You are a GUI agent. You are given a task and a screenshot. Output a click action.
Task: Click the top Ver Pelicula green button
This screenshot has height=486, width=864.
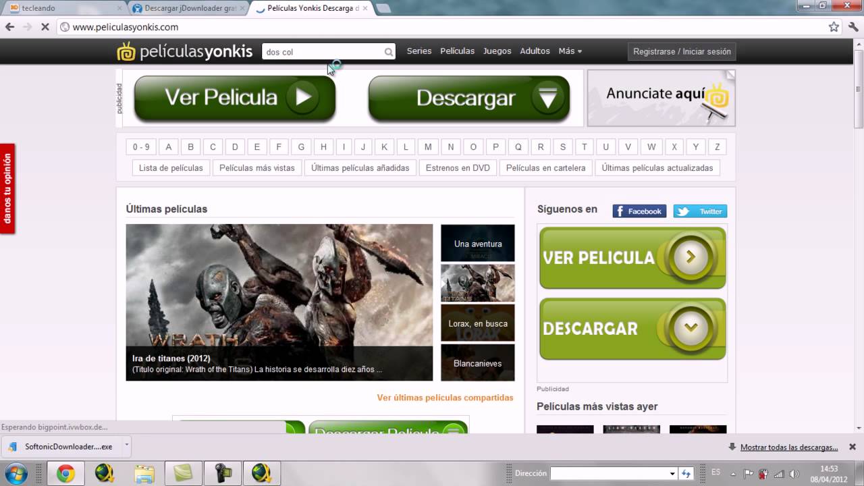pos(235,98)
